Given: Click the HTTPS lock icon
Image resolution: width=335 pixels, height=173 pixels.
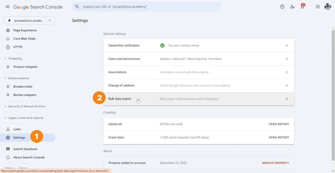Looking at the screenshot, I should pyautogui.click(x=8, y=47).
